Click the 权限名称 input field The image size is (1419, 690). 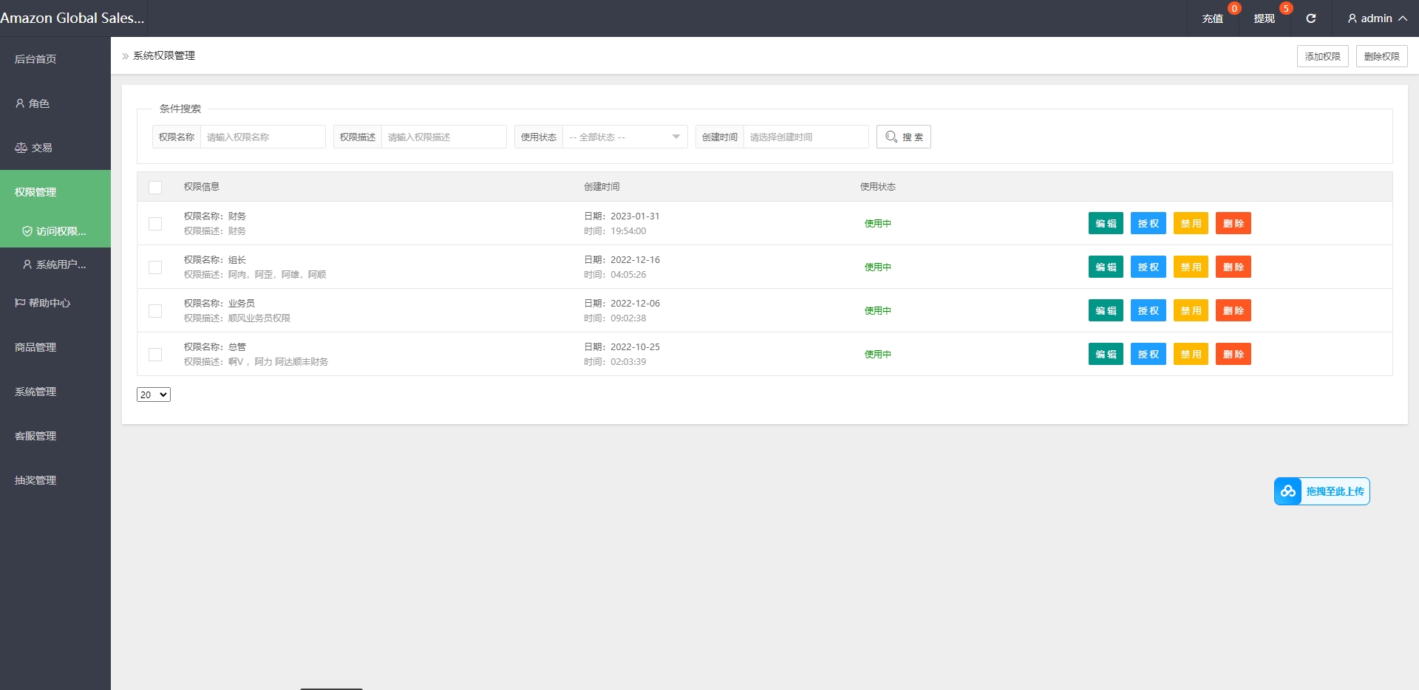[x=262, y=137]
